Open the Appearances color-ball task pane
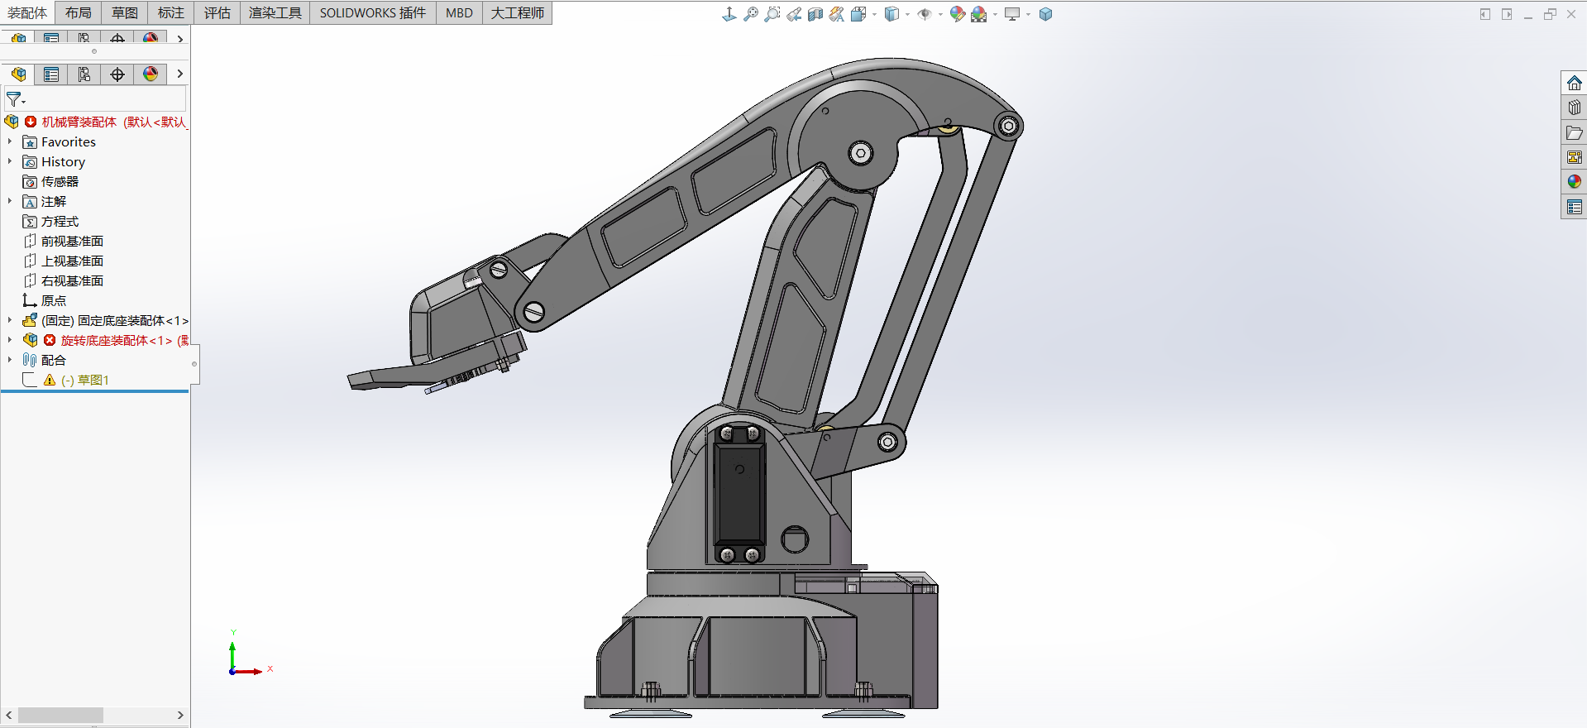 coord(1575,182)
